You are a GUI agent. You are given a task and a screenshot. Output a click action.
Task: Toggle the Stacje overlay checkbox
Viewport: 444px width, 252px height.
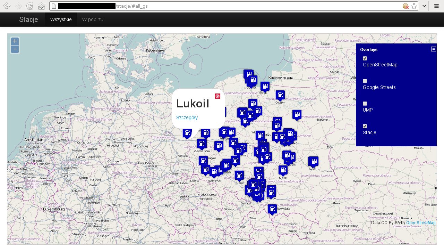coord(365,126)
